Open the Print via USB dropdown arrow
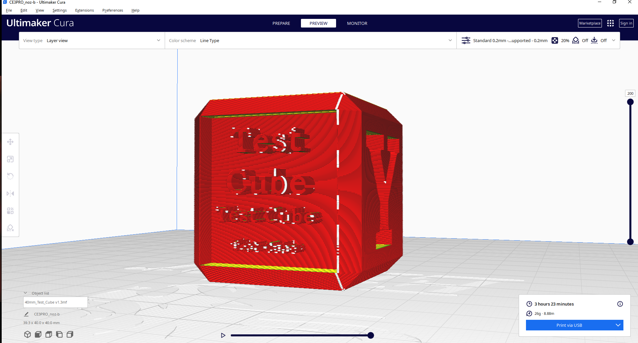Viewport: 638px width, 343px height. [x=618, y=325]
